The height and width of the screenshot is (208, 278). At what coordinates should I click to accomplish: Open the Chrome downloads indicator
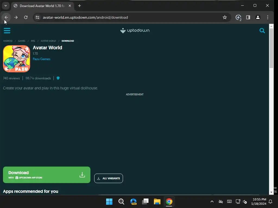point(238,17)
